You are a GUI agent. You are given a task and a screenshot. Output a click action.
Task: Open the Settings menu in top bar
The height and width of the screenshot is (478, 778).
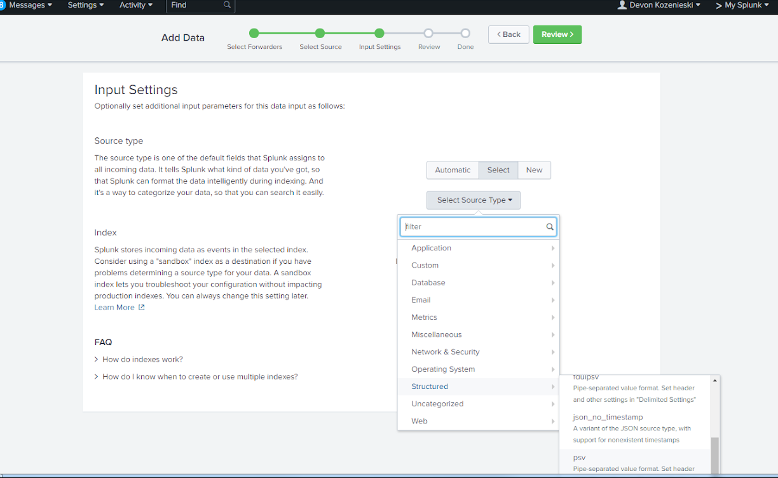pos(86,5)
